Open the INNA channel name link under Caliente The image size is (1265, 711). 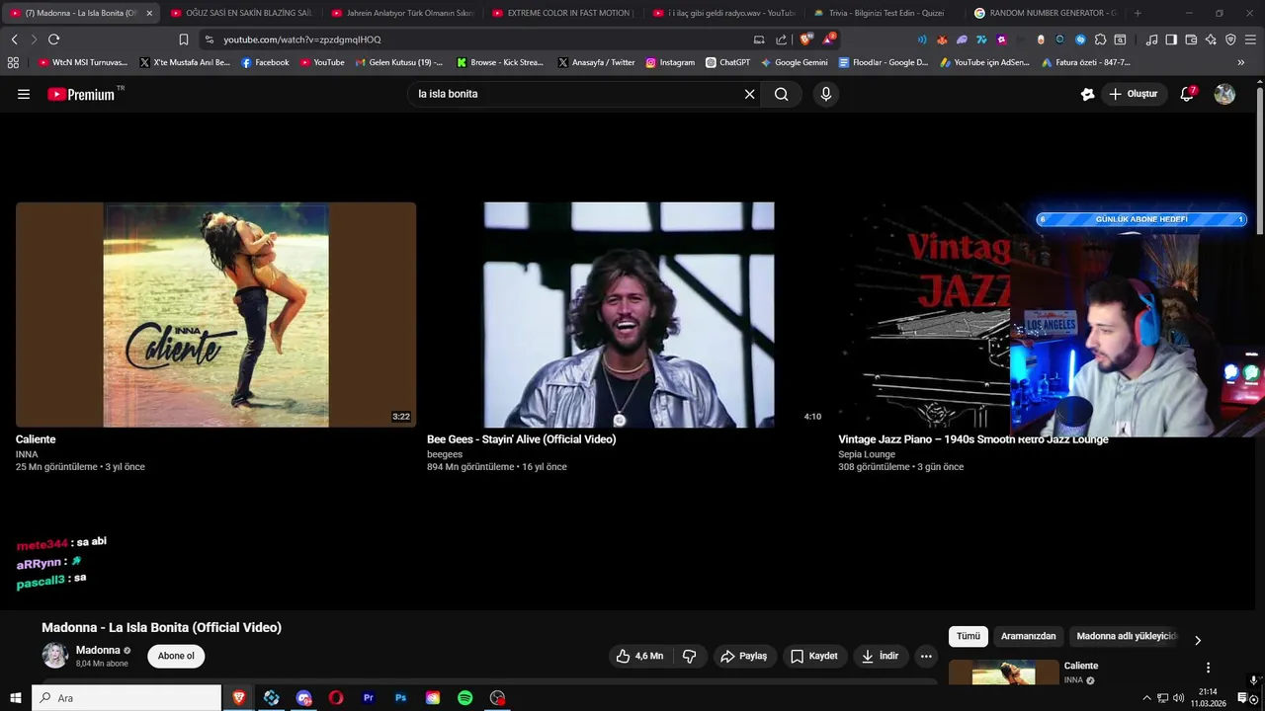(27, 454)
